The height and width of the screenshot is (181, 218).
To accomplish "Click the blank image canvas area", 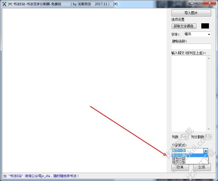I will [x=84, y=90].
